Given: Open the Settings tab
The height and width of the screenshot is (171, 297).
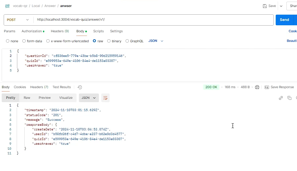Looking at the screenshot, I should pos(116,31).
